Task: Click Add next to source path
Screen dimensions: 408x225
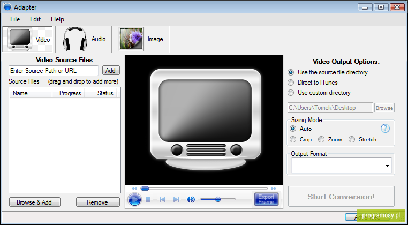Action: [111, 71]
